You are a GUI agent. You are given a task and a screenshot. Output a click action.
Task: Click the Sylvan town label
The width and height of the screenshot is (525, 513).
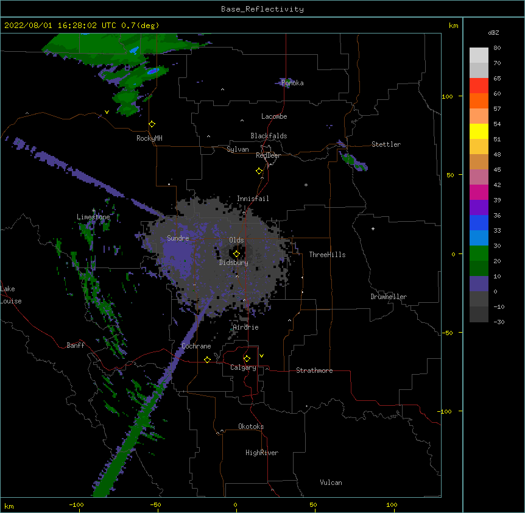click(238, 149)
